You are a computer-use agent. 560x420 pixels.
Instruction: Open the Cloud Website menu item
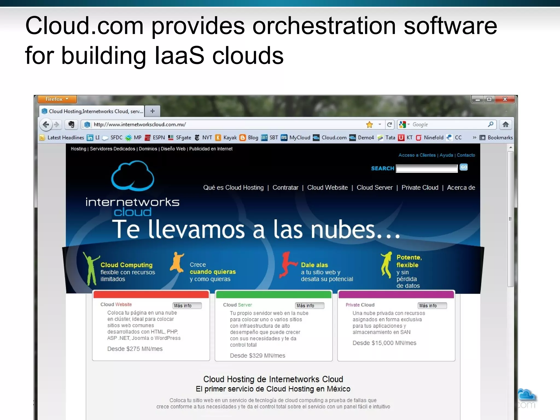[327, 188]
